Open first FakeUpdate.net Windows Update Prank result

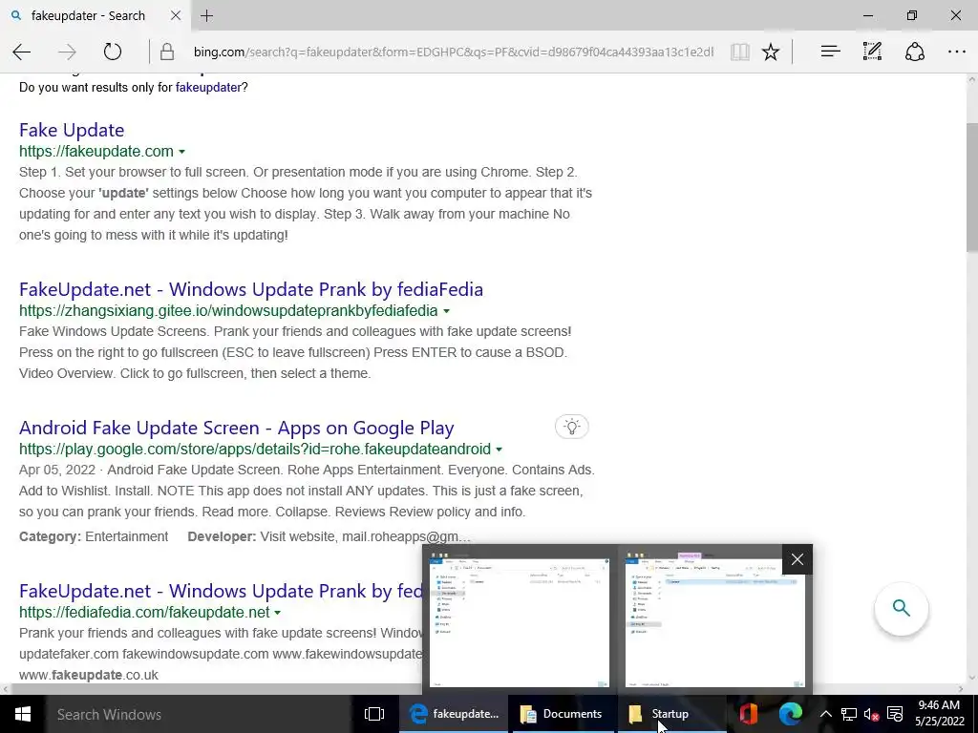click(251, 289)
